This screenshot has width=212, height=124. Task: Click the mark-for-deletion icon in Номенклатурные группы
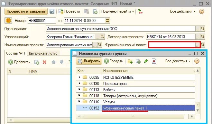pyautogui.click(x=154, y=61)
